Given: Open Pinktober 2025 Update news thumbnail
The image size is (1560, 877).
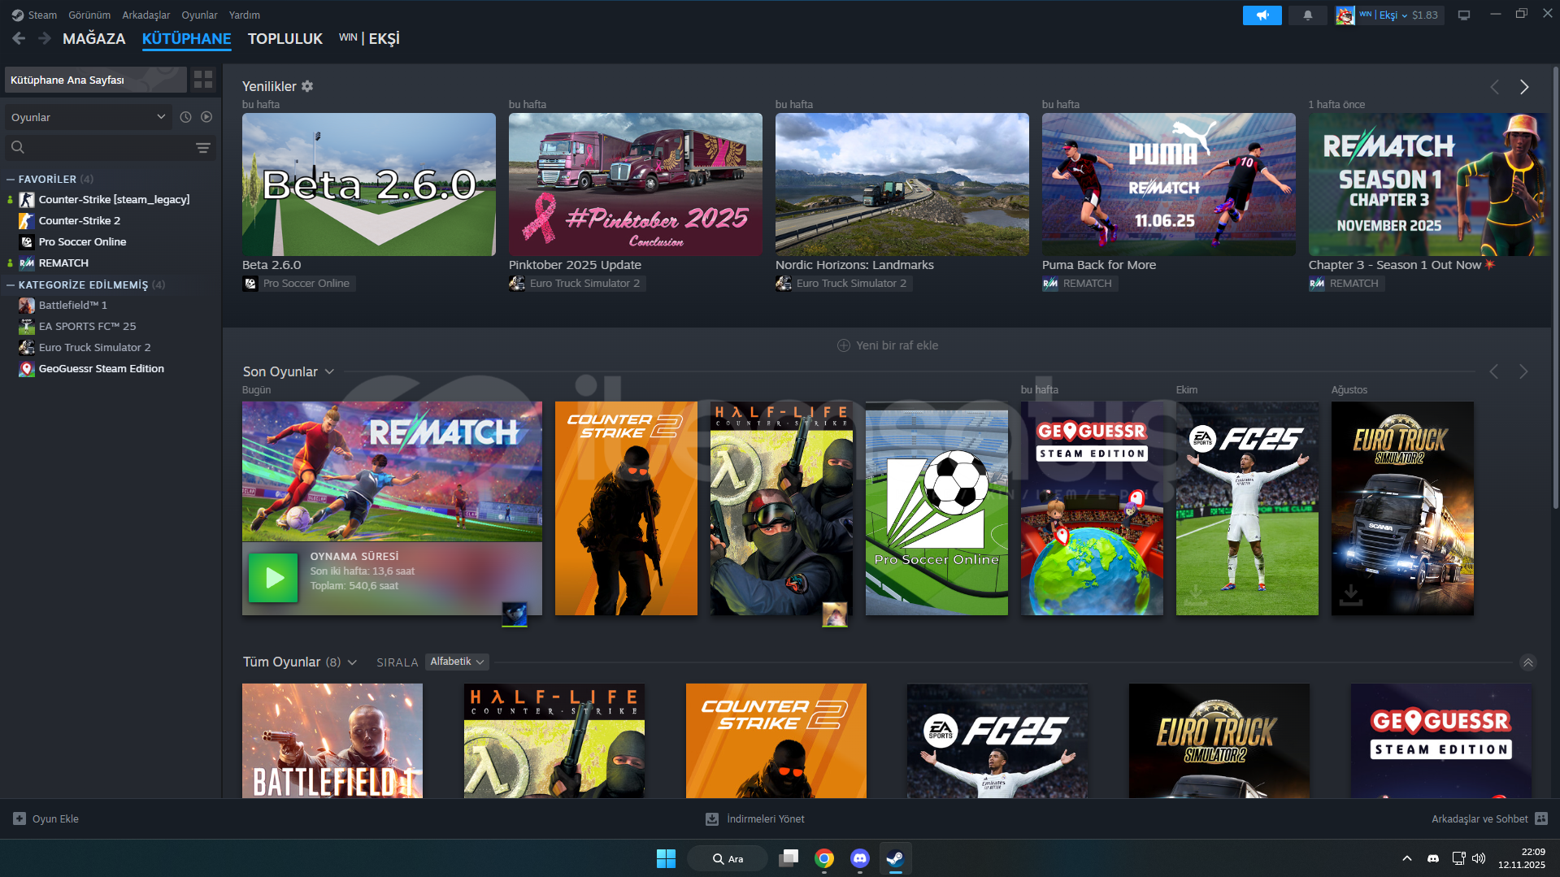Looking at the screenshot, I should [x=636, y=185].
